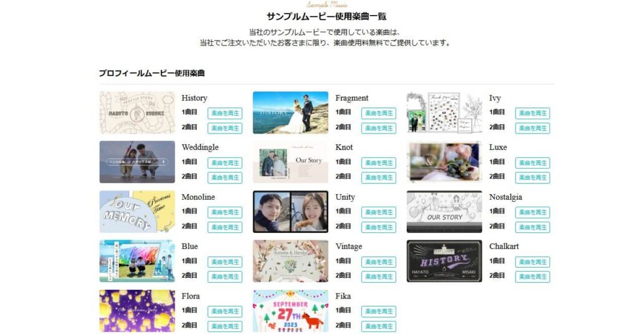Viewport: 639px width, 334px height.
Task: Play Monoline's first song
Action: pyautogui.click(x=225, y=212)
